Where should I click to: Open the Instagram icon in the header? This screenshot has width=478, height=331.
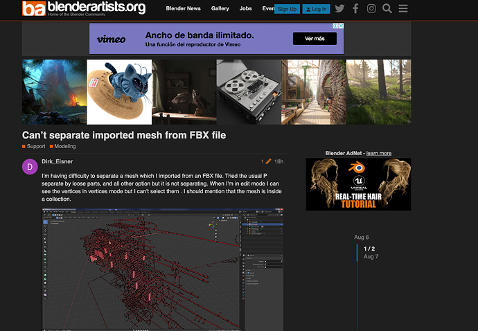(x=371, y=8)
